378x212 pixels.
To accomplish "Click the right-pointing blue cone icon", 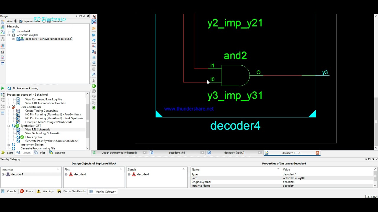I will coord(94,35).
